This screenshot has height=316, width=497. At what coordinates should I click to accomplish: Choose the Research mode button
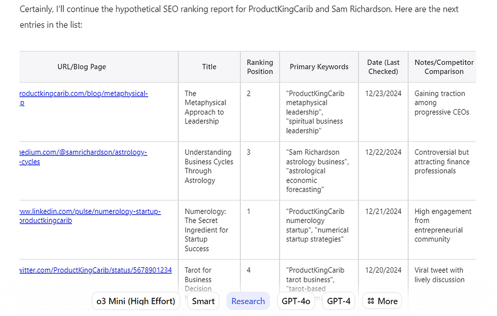pyautogui.click(x=248, y=301)
